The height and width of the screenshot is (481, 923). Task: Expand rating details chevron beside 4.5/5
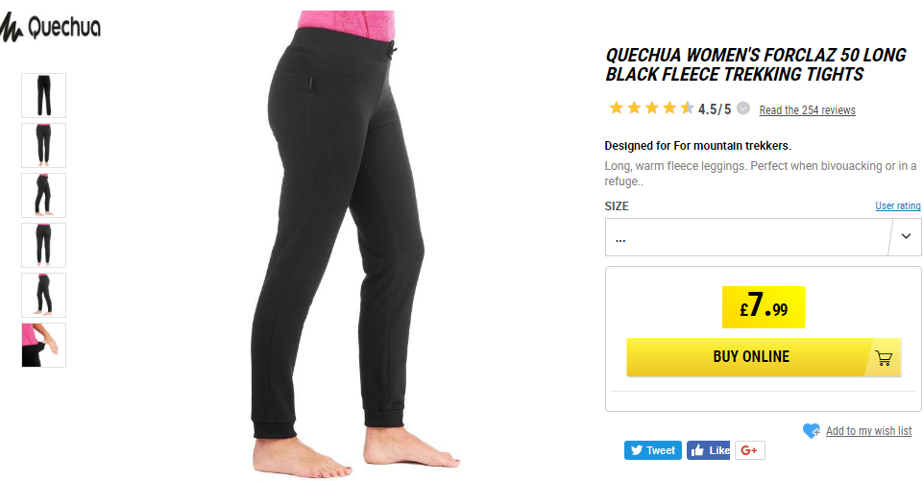coord(743,108)
